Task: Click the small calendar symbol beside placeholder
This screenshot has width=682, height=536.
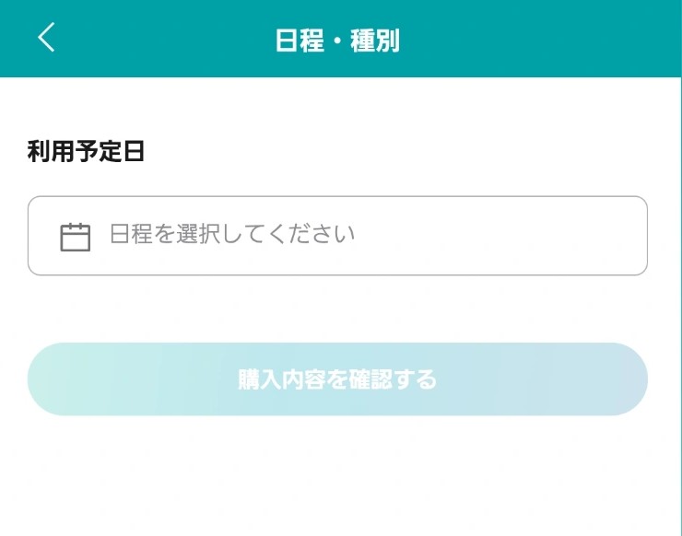Action: tap(76, 238)
